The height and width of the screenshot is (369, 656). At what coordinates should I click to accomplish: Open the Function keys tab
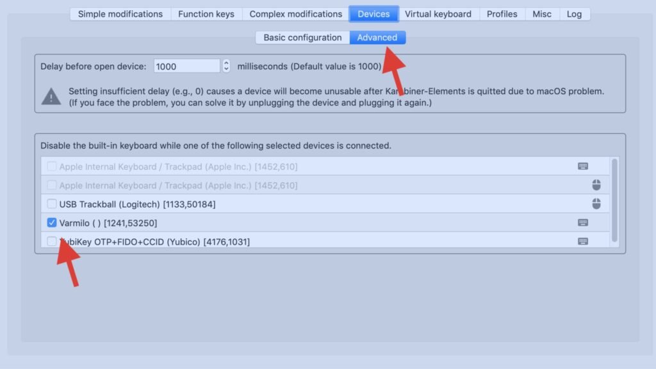[x=206, y=13]
